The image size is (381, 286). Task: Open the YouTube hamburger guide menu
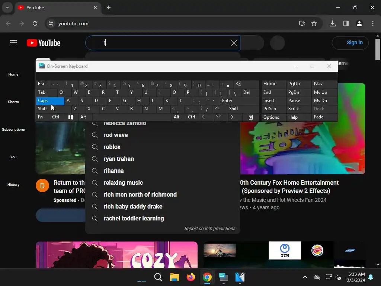[x=13, y=43]
